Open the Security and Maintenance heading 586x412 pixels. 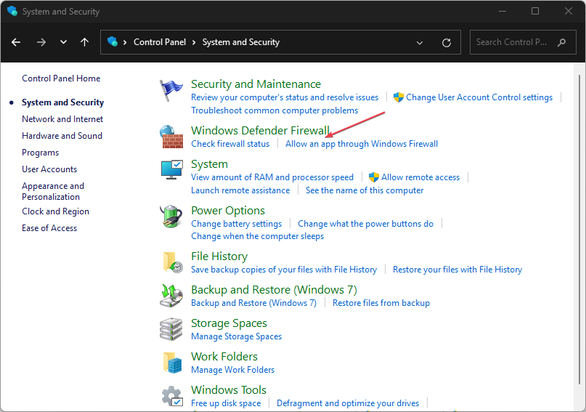(256, 84)
